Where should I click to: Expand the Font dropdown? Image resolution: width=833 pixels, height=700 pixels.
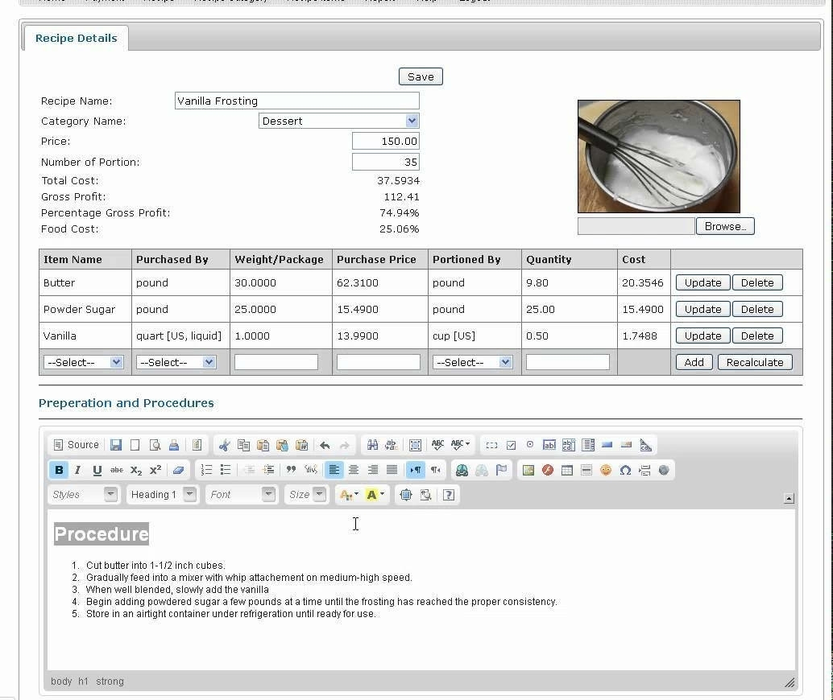click(242, 495)
